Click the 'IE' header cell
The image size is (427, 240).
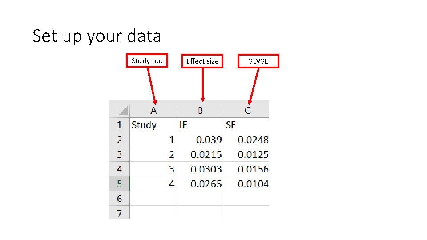point(200,125)
